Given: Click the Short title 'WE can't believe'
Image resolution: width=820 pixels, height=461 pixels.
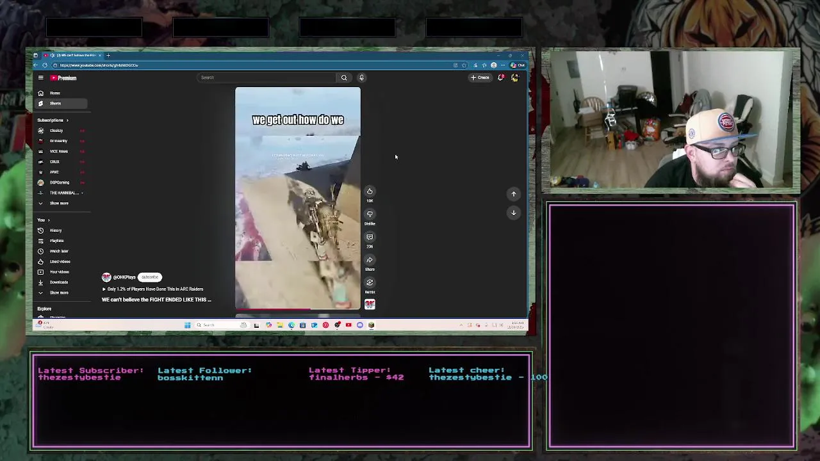Looking at the screenshot, I should point(156,300).
